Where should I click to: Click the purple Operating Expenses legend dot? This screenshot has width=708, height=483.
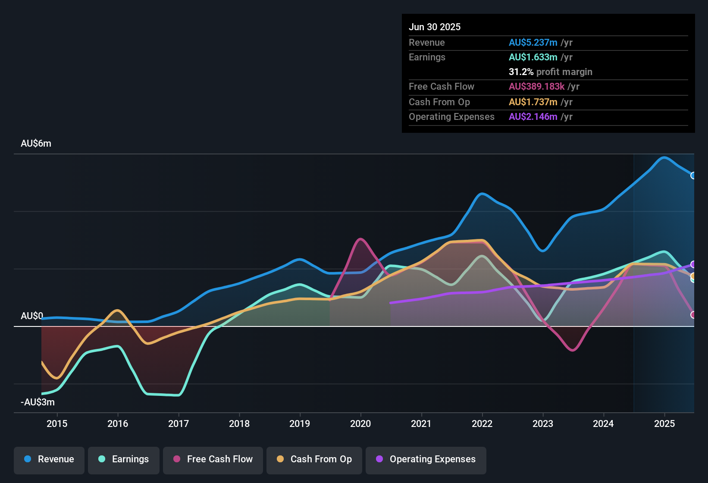coord(379,459)
